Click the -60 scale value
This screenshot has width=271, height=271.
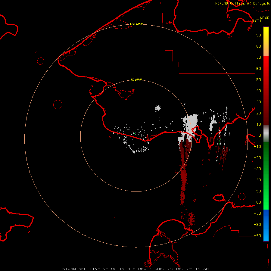tap(257, 202)
